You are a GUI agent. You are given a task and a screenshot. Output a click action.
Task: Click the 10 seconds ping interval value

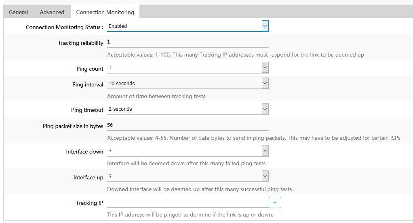[122, 84]
